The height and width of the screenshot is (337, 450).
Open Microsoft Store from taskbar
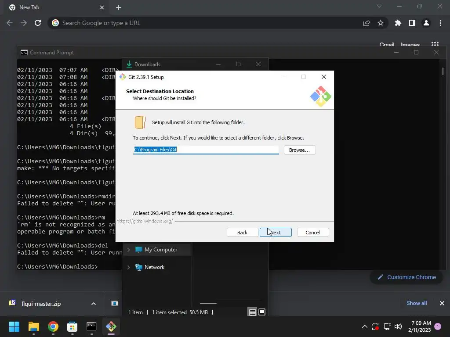click(73, 326)
